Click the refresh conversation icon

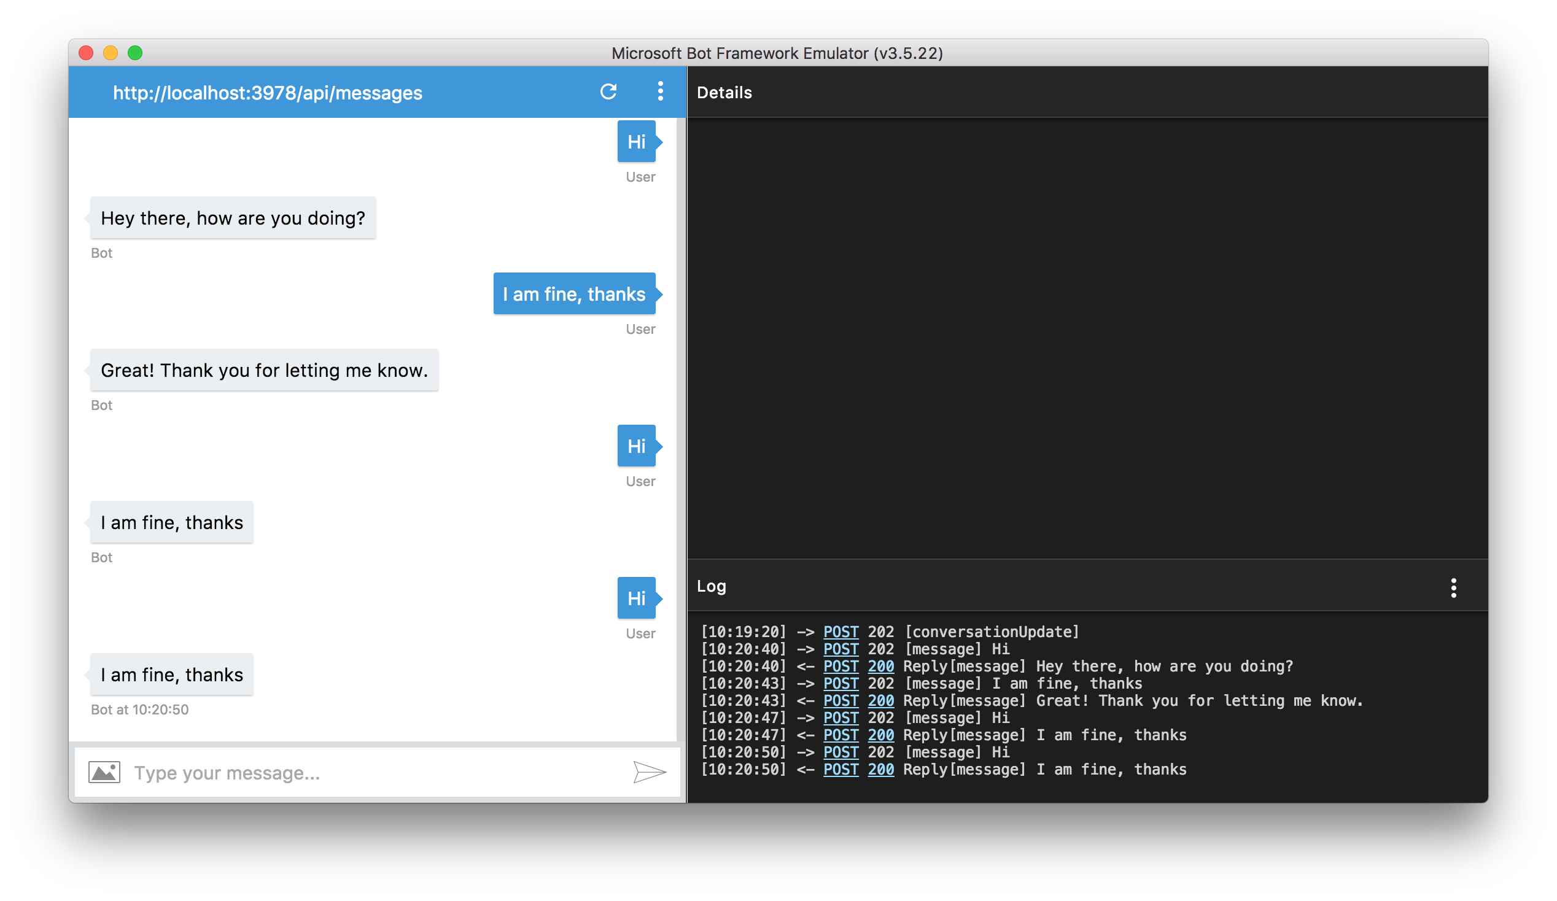click(x=608, y=91)
